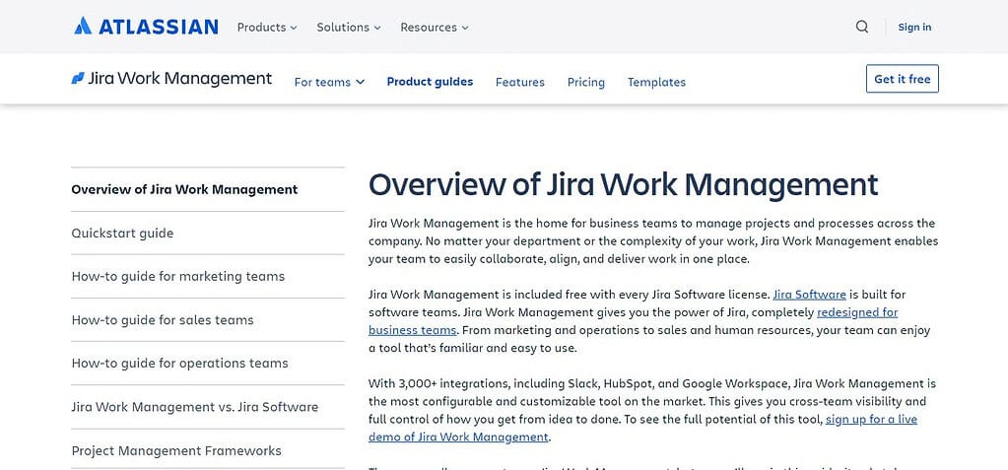Open the Quickstart guide sidebar item
Image resolution: width=1008 pixels, height=470 pixels.
[208, 233]
